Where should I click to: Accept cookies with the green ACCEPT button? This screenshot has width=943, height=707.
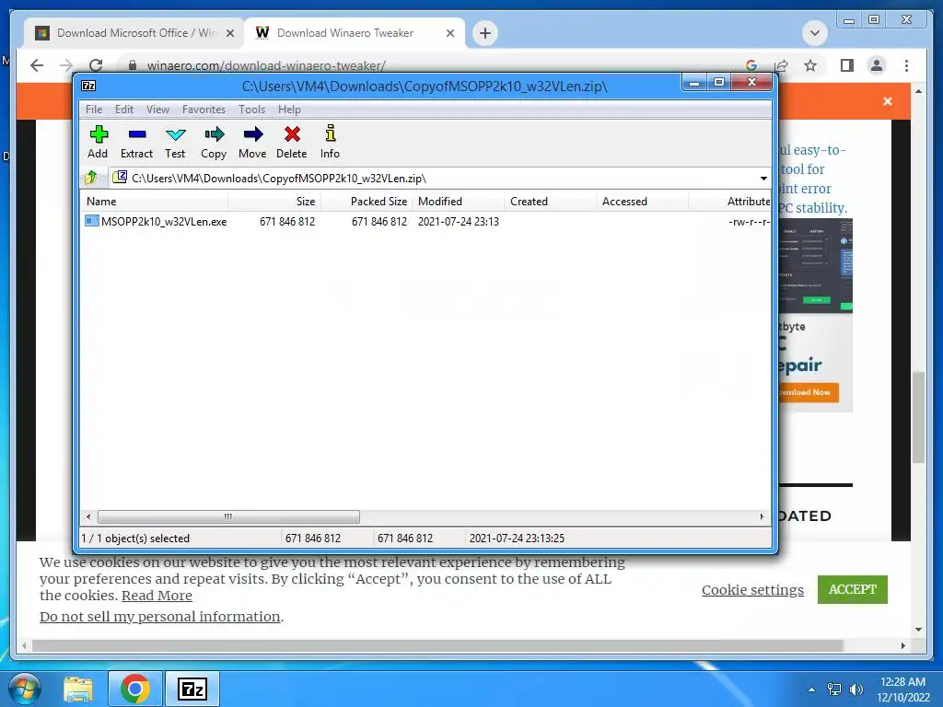tap(852, 589)
